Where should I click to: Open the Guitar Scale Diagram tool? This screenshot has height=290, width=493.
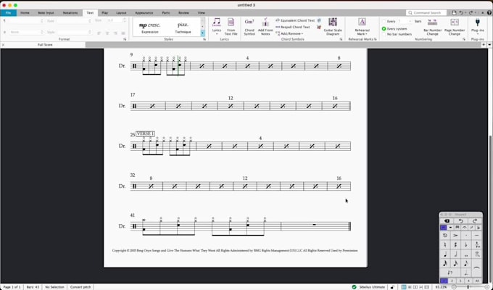[333, 26]
